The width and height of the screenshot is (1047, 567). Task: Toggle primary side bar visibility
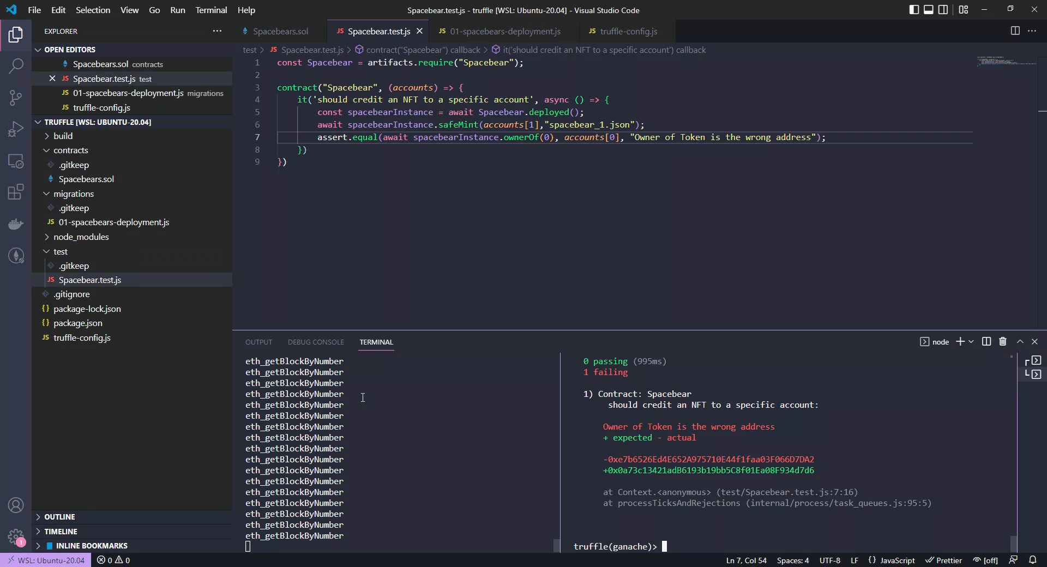pos(914,10)
